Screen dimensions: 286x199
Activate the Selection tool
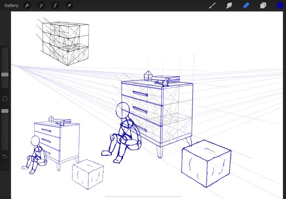(55, 6)
